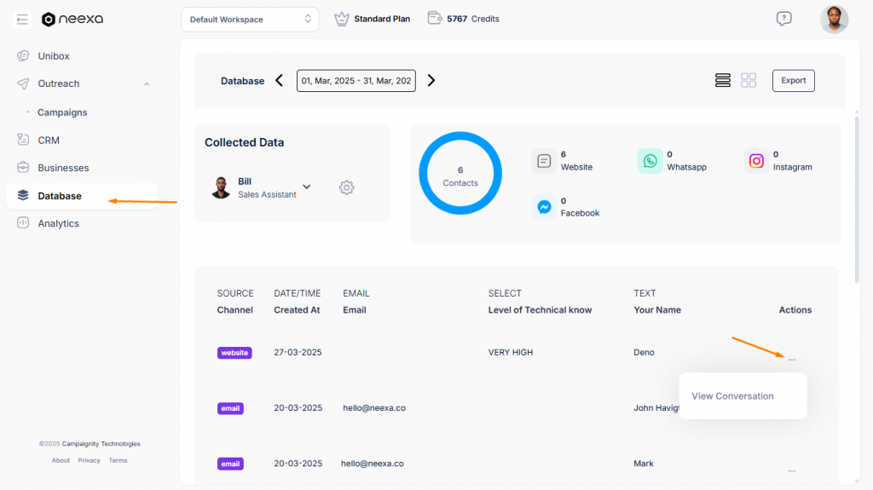Click the name Deno
873x490 pixels.
click(645, 353)
